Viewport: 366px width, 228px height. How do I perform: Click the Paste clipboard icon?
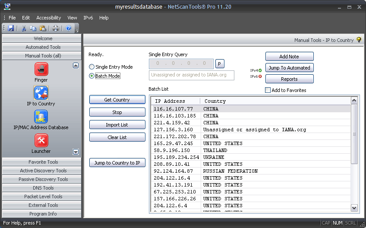[43, 28]
